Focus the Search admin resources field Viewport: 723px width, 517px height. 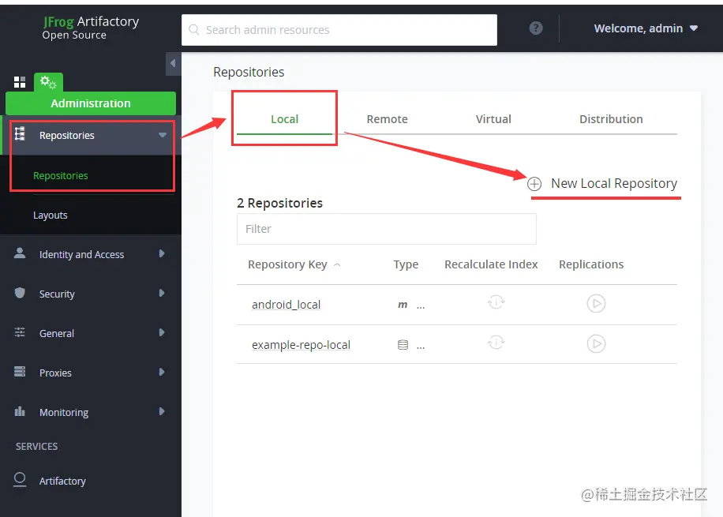pyautogui.click(x=339, y=30)
